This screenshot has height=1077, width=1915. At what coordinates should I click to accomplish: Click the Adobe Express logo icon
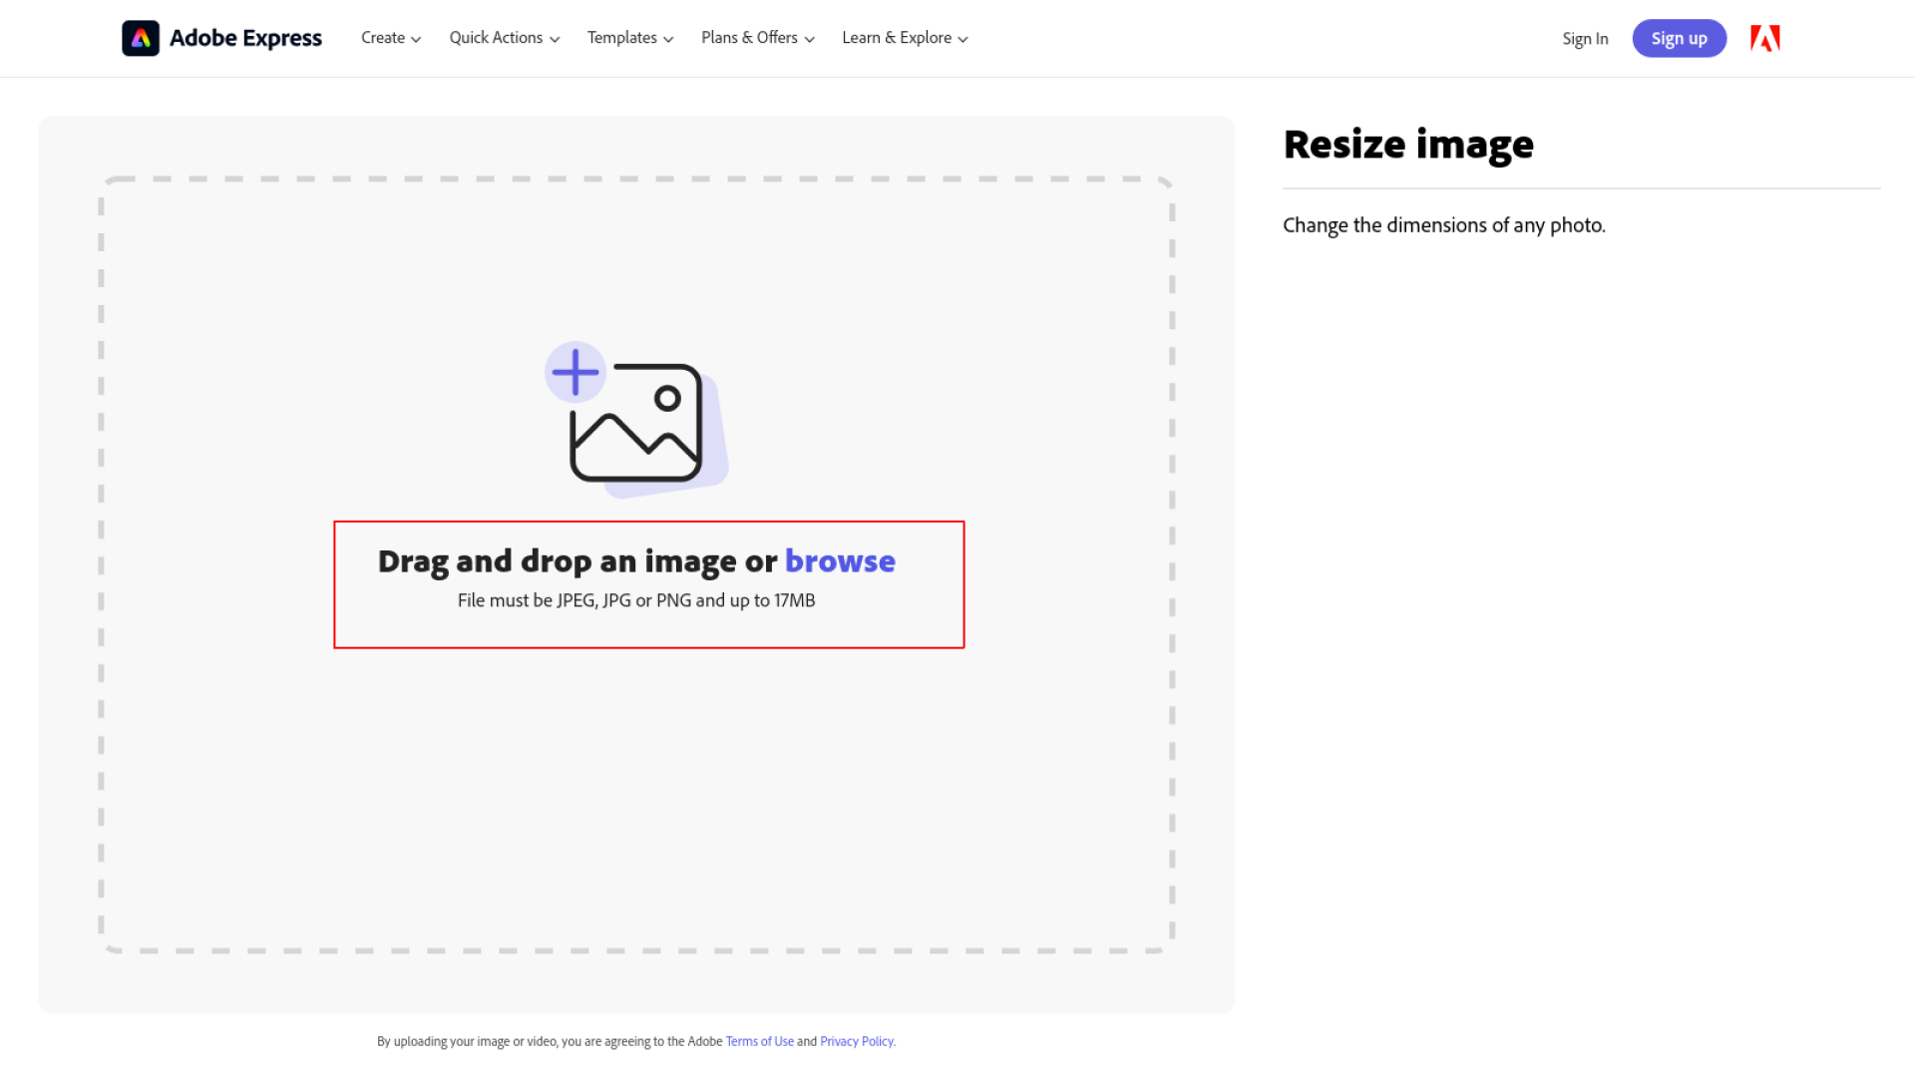(141, 38)
